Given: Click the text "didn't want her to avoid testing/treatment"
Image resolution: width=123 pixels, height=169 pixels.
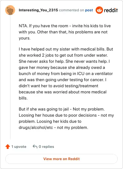Looking at the screenshot, I should (x=58, y=86).
